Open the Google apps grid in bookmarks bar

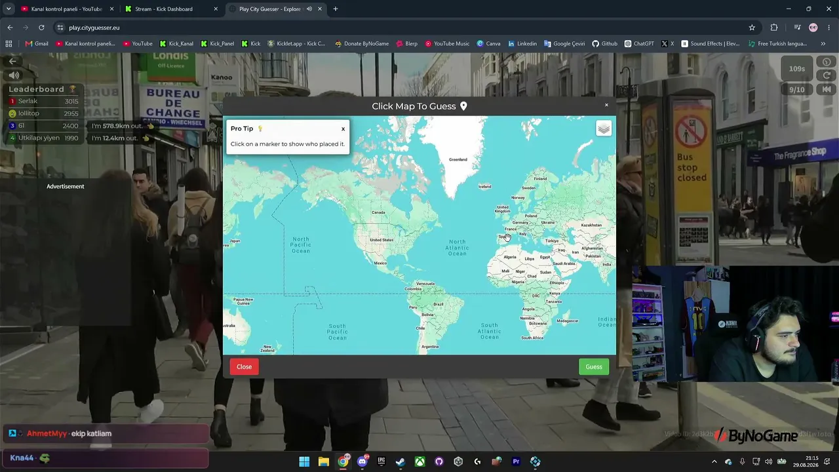tap(9, 44)
